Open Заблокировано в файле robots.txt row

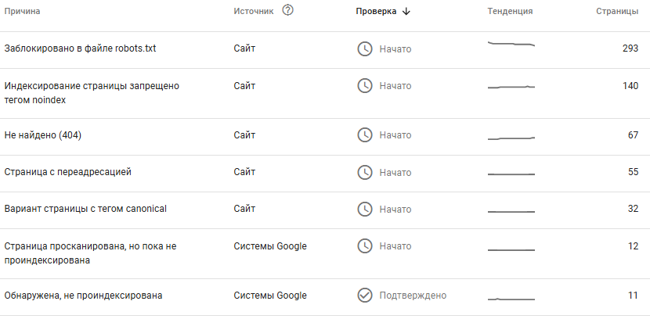click(x=80, y=49)
